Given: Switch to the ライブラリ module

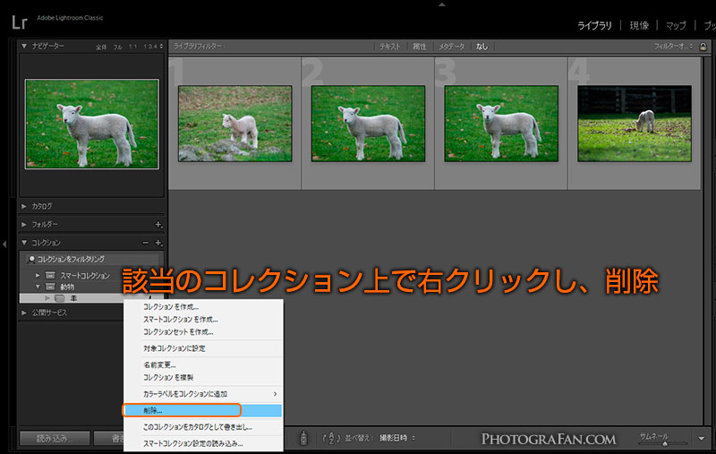Looking at the screenshot, I should [x=594, y=26].
